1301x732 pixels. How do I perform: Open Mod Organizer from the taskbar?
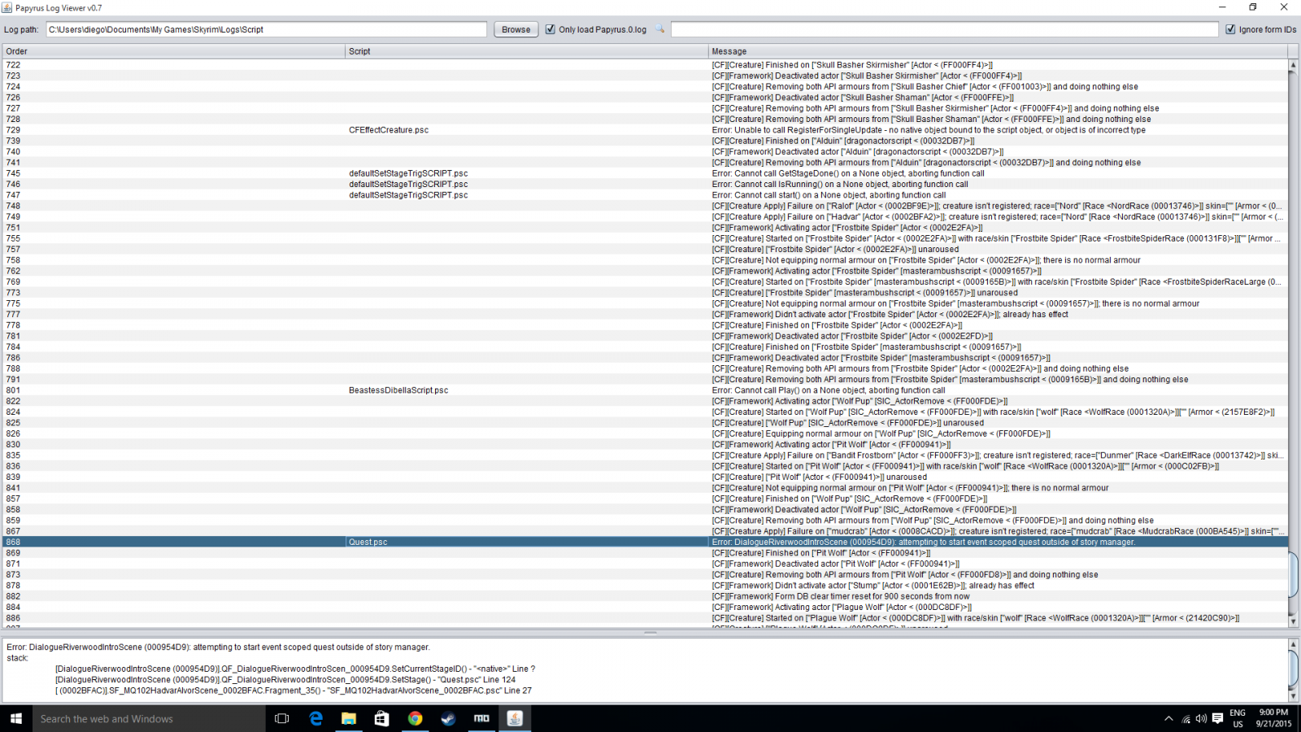click(x=481, y=718)
